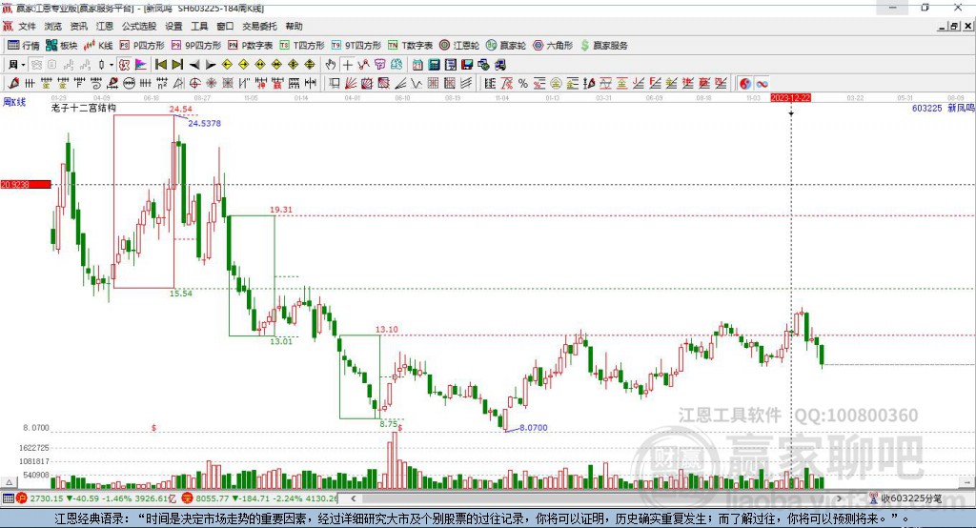This screenshot has height=528, width=976.
Task: Click the orange 深 index status icon
Action: pyautogui.click(x=187, y=498)
